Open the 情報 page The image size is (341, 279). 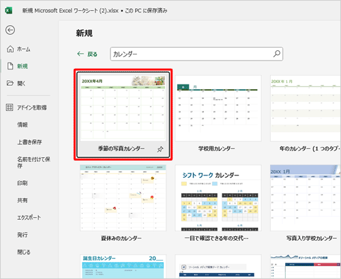(x=23, y=125)
